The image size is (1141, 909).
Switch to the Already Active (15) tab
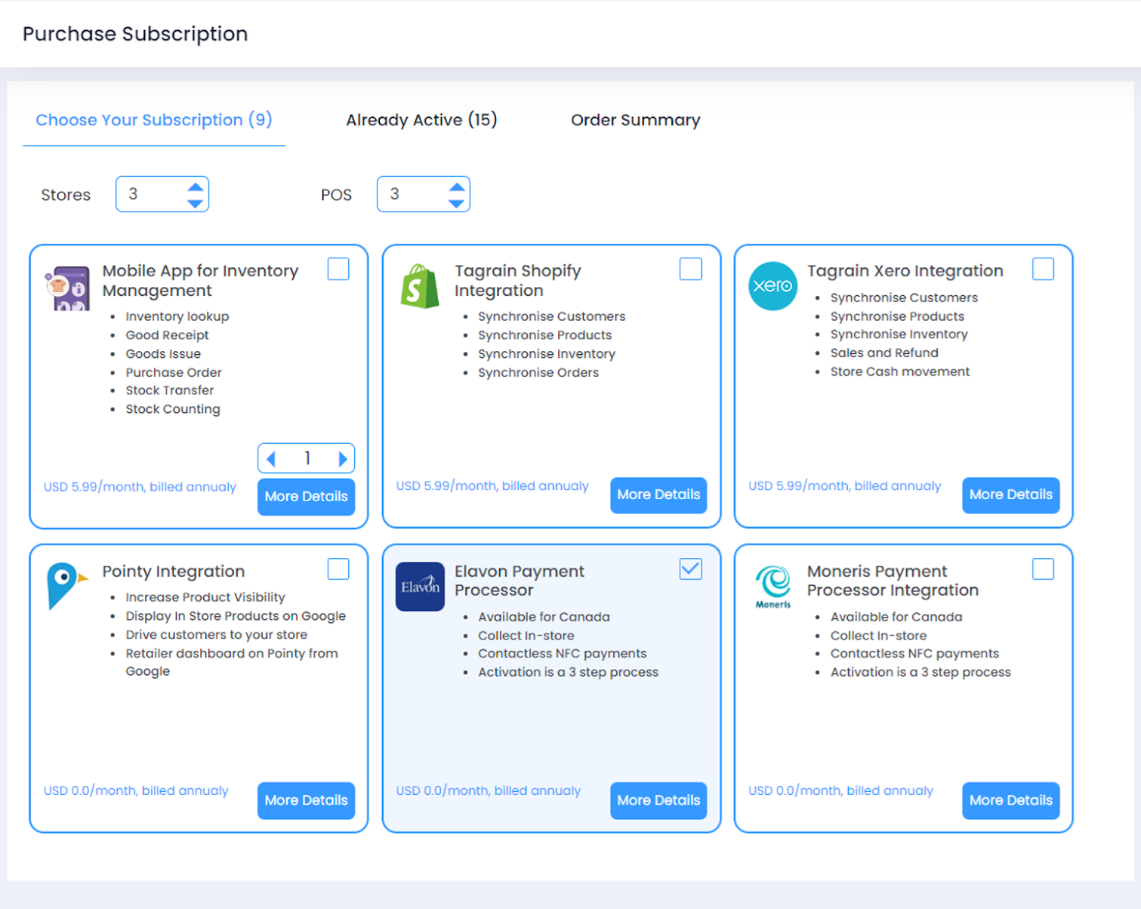coord(421,120)
